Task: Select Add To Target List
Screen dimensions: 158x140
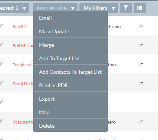Action: coord(70,58)
